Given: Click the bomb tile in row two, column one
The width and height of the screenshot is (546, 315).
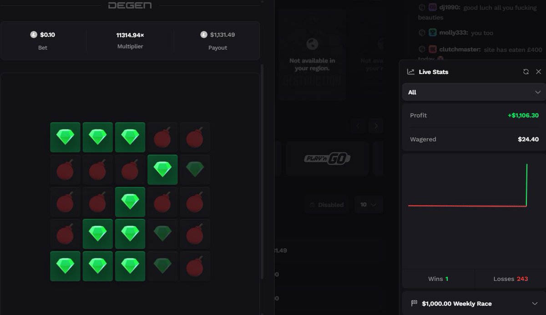Looking at the screenshot, I should click(x=65, y=169).
